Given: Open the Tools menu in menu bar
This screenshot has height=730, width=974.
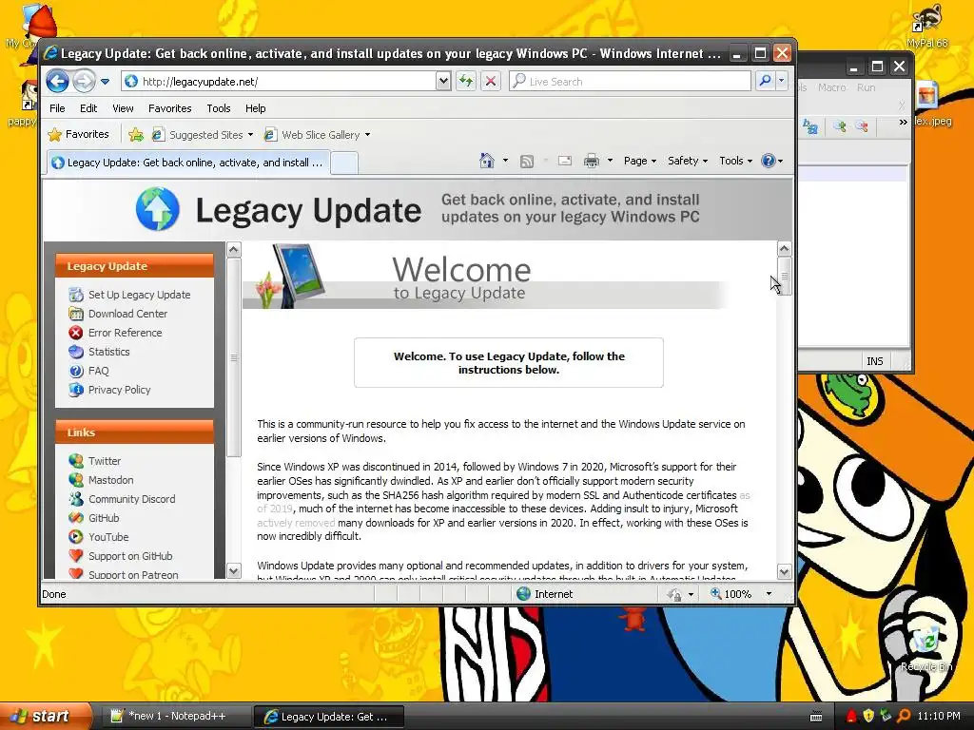Looking at the screenshot, I should click(x=218, y=108).
